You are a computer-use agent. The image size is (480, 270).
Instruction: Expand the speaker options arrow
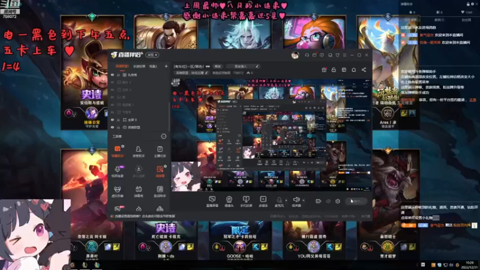[304, 200]
